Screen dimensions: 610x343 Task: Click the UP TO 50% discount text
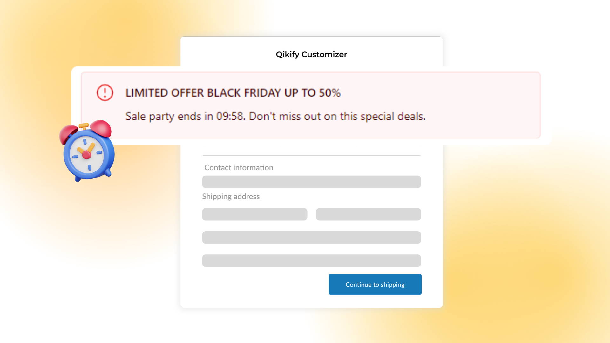312,93
